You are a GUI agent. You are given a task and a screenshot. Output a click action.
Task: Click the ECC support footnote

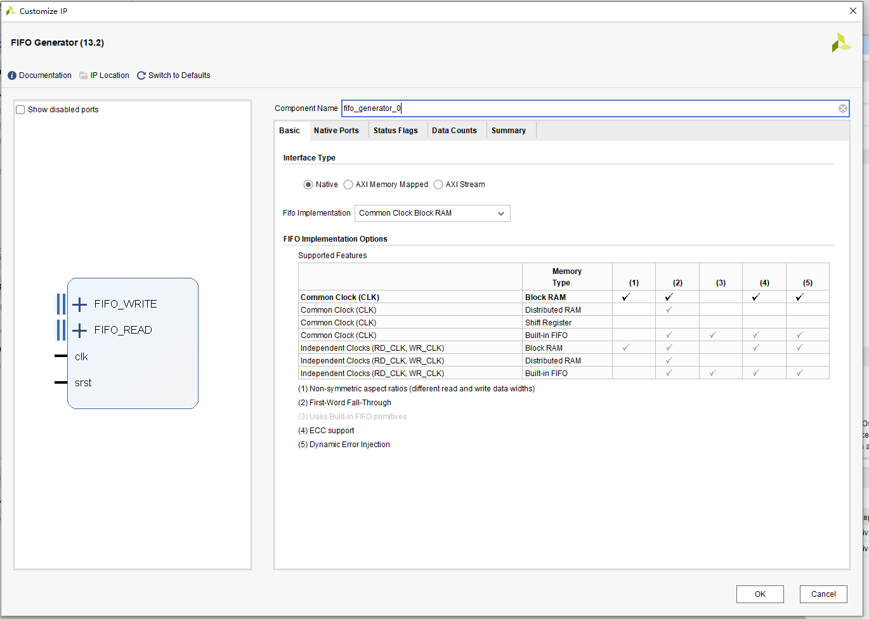coord(326,431)
